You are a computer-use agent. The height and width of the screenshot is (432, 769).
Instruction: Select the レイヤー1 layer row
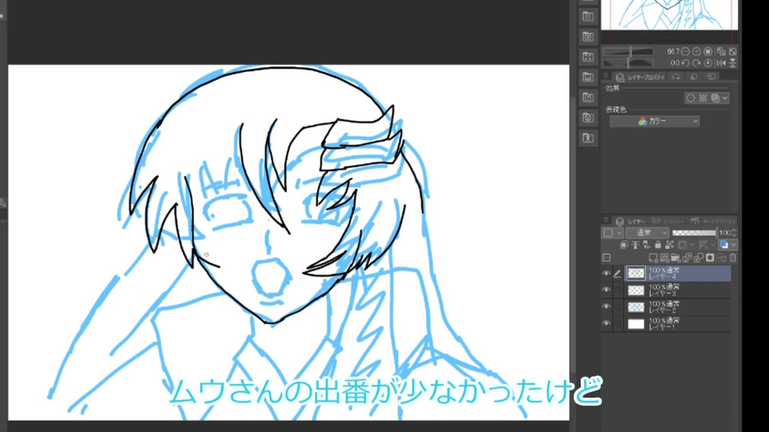click(678, 324)
